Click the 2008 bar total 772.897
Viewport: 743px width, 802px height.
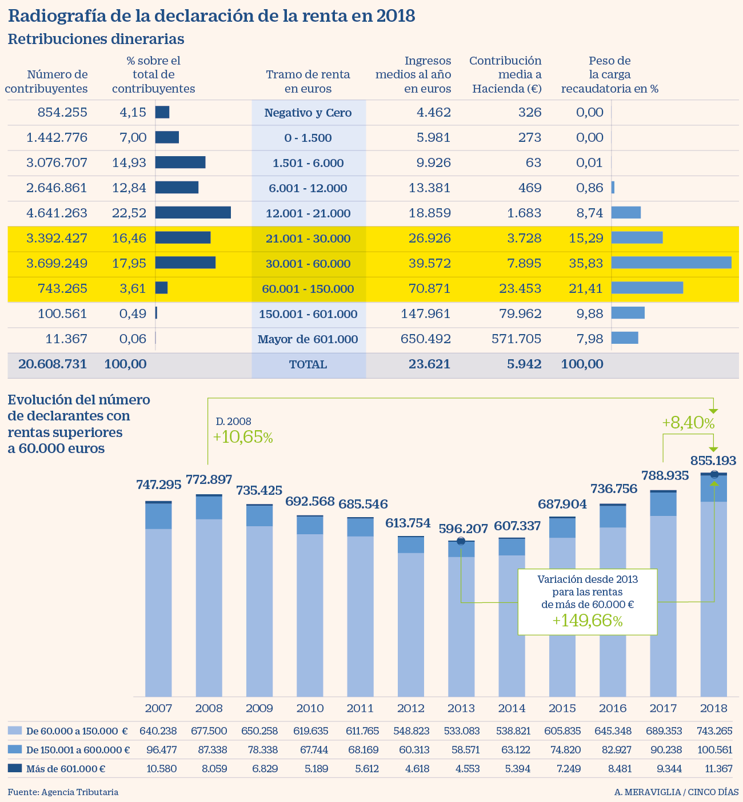(209, 479)
